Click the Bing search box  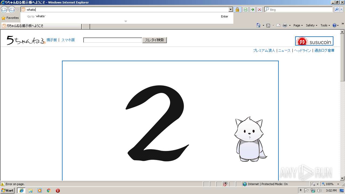[299, 10]
